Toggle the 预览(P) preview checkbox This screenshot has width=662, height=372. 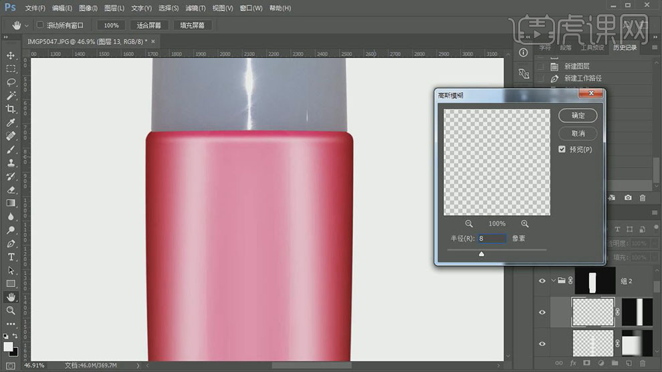click(562, 150)
